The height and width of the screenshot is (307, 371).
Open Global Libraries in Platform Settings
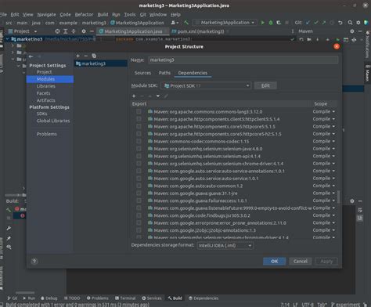pos(53,121)
